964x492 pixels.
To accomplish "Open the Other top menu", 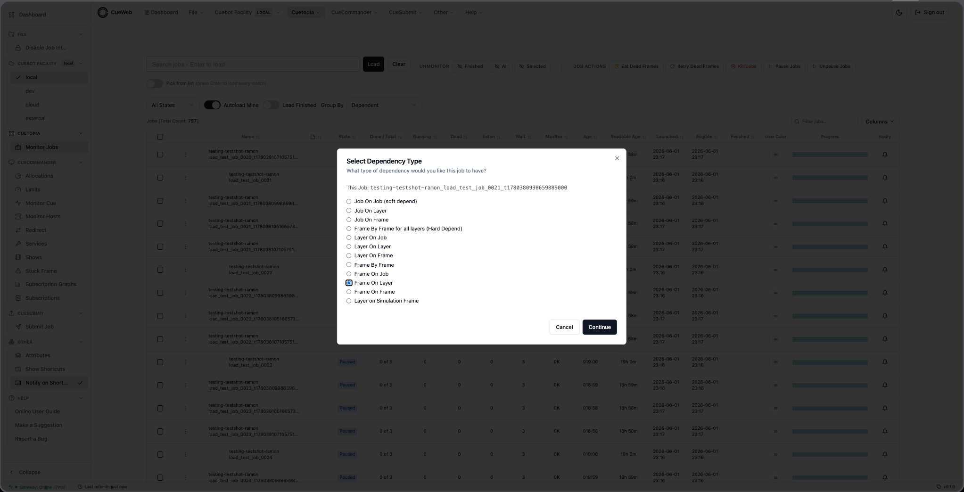I will point(444,12).
